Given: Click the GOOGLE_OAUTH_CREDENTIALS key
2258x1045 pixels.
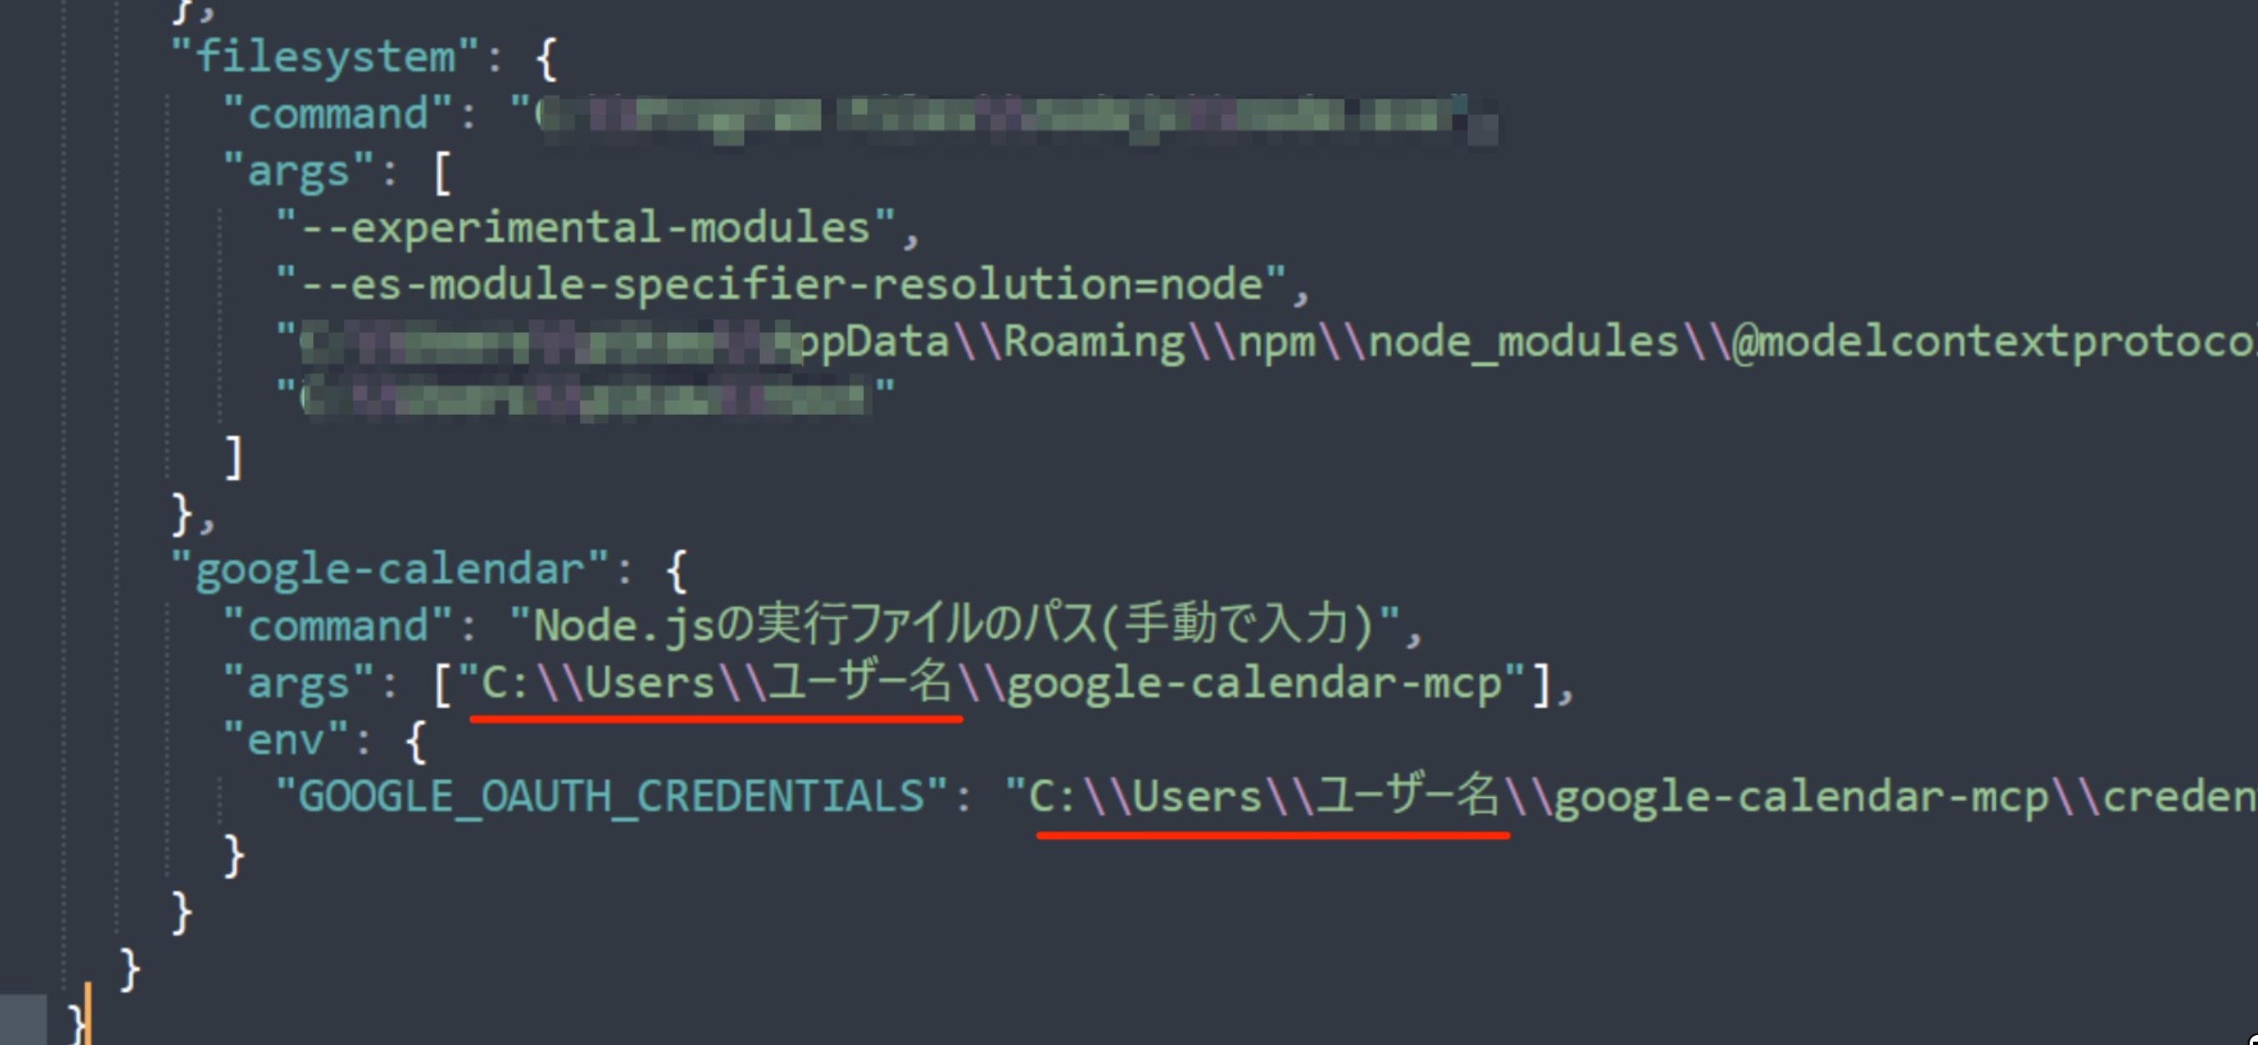Looking at the screenshot, I should tap(612, 797).
